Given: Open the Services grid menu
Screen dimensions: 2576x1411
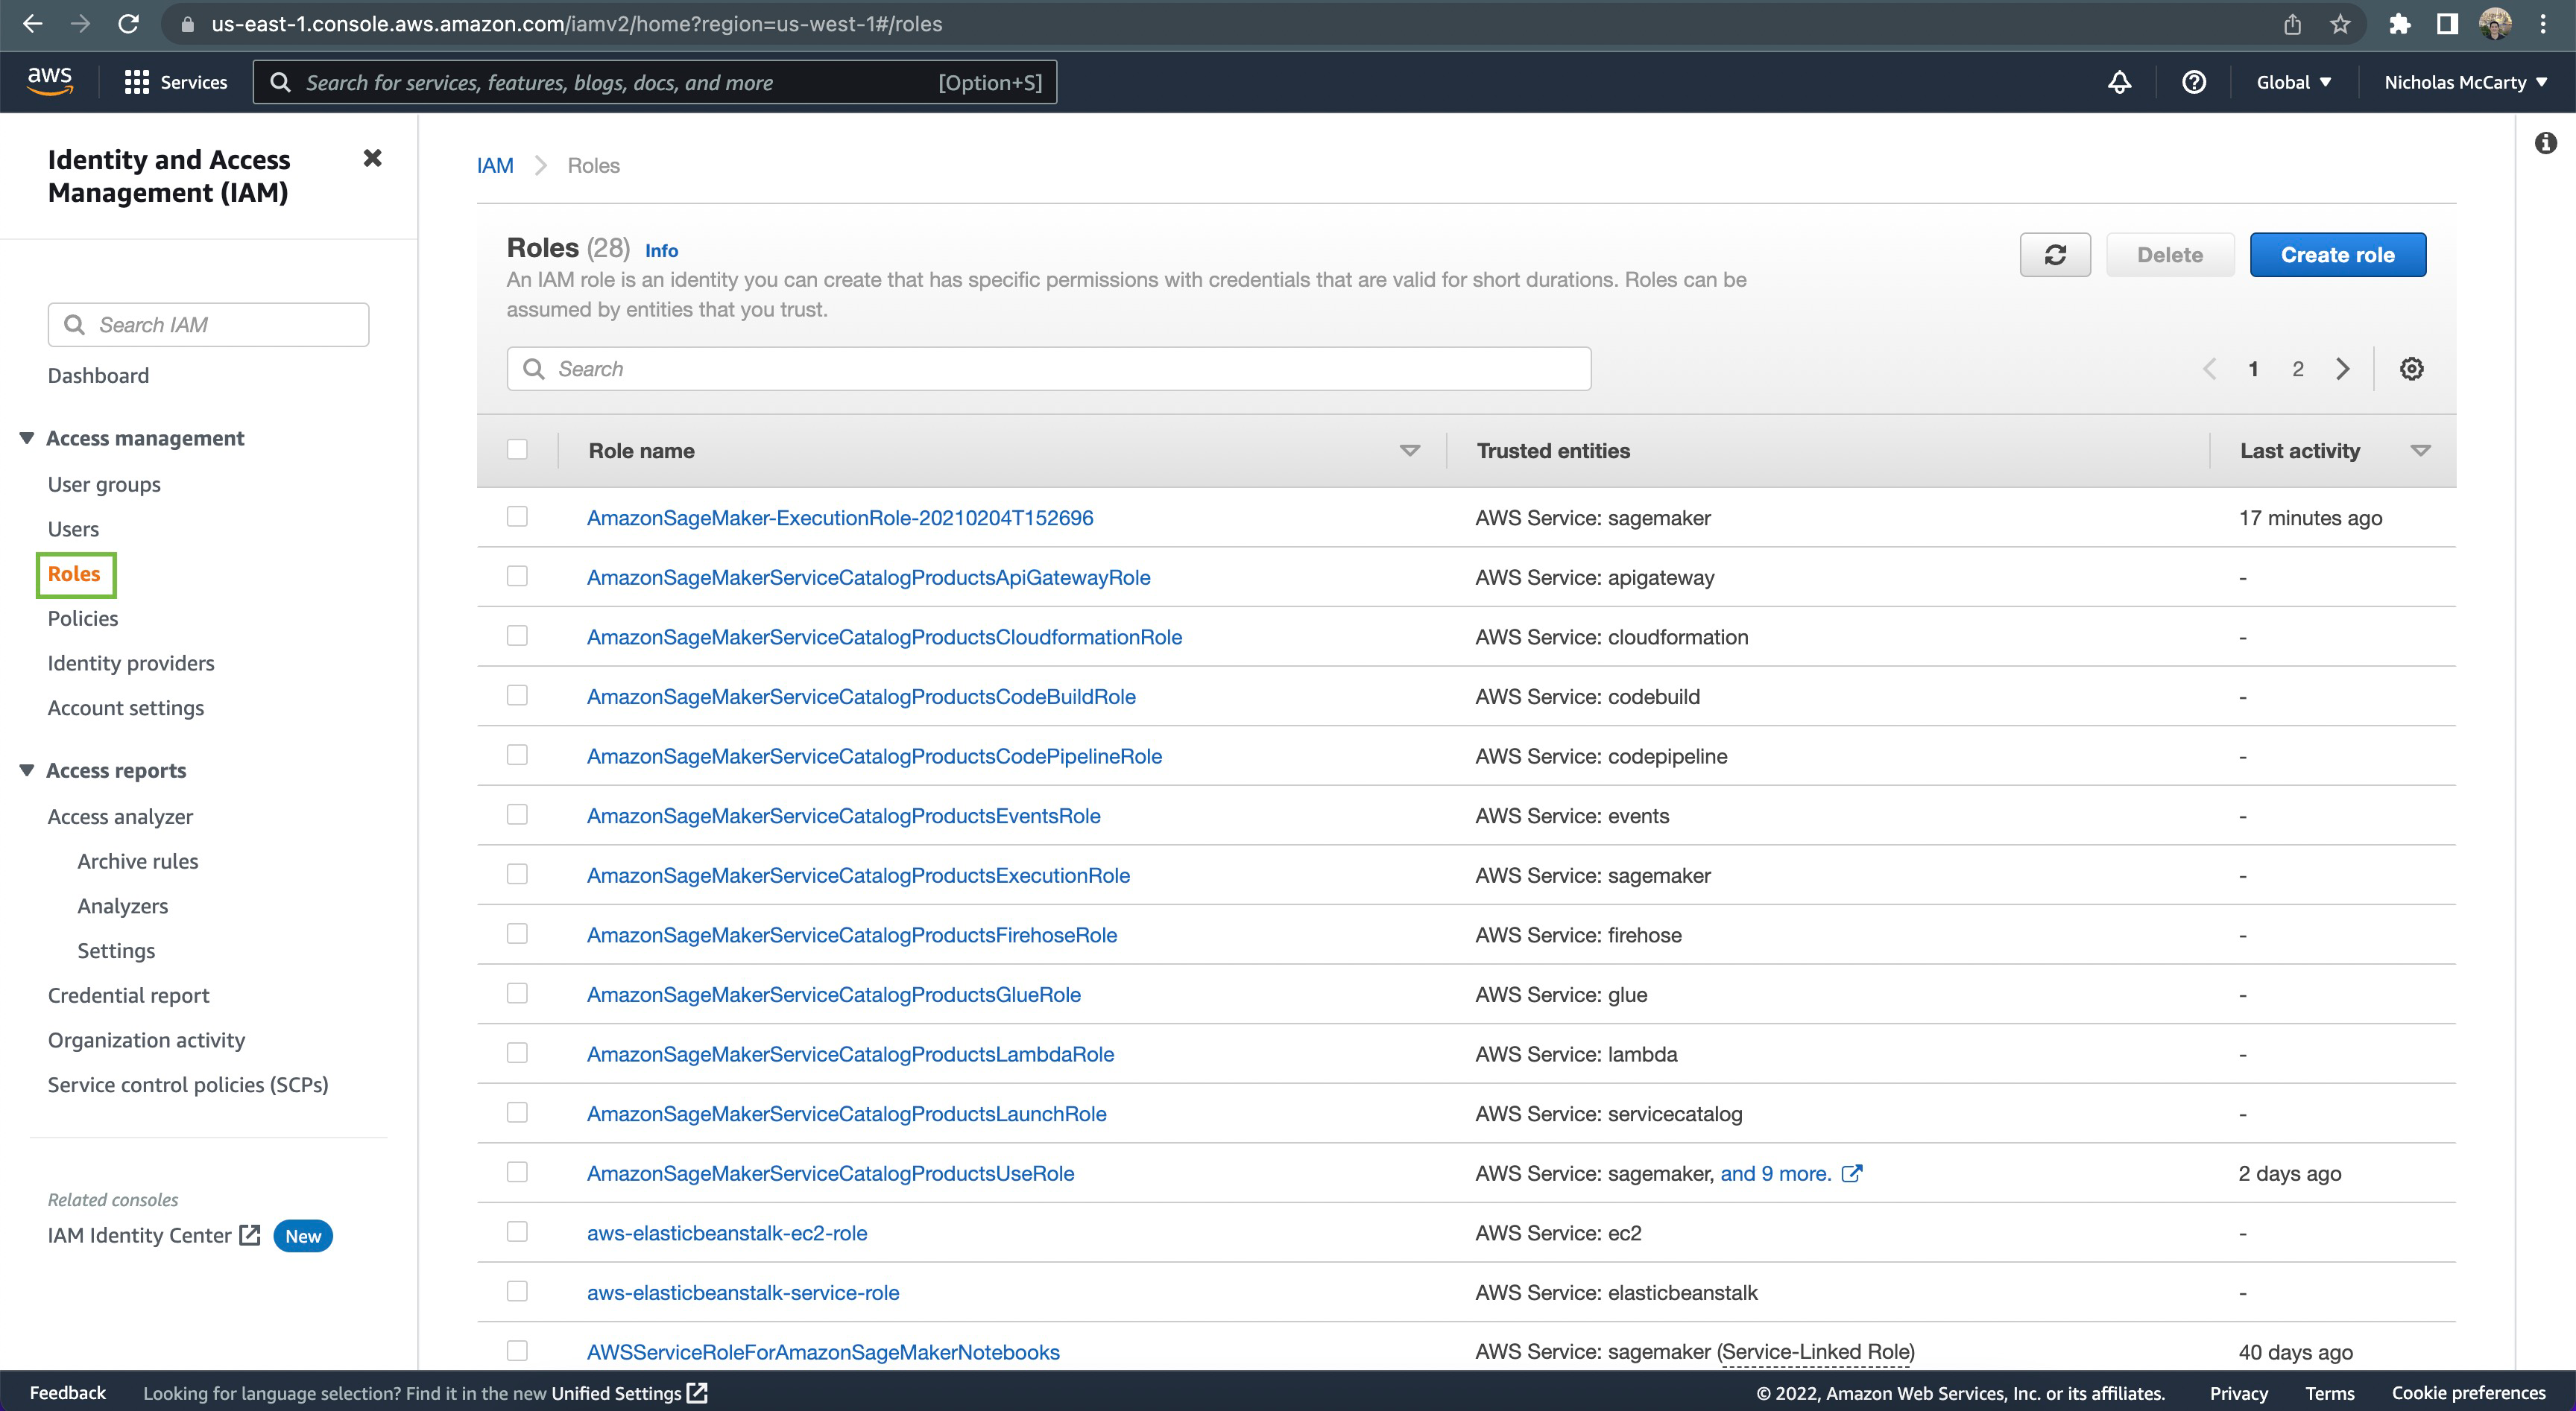Looking at the screenshot, I should tap(176, 82).
